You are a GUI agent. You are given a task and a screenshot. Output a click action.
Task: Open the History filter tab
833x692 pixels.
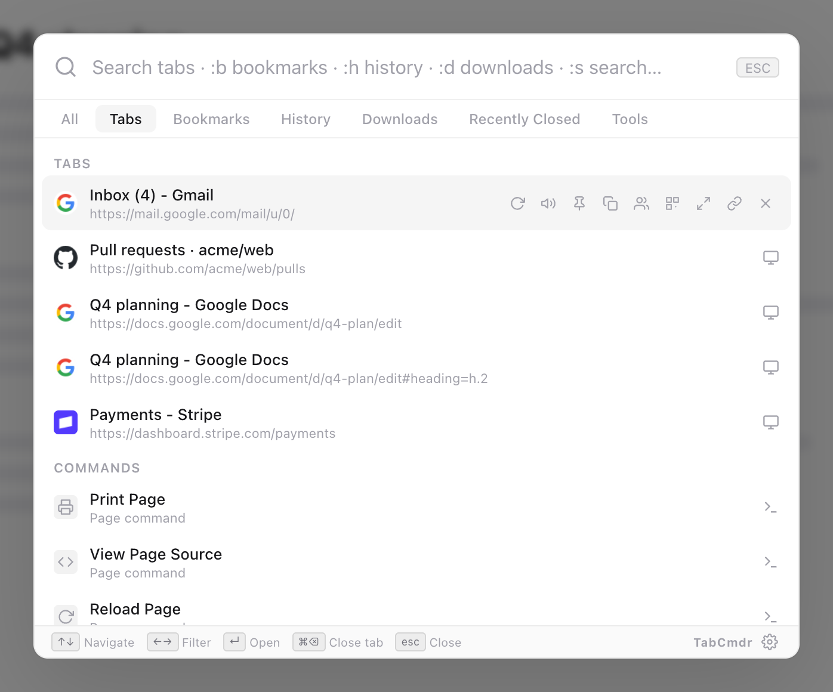point(306,119)
